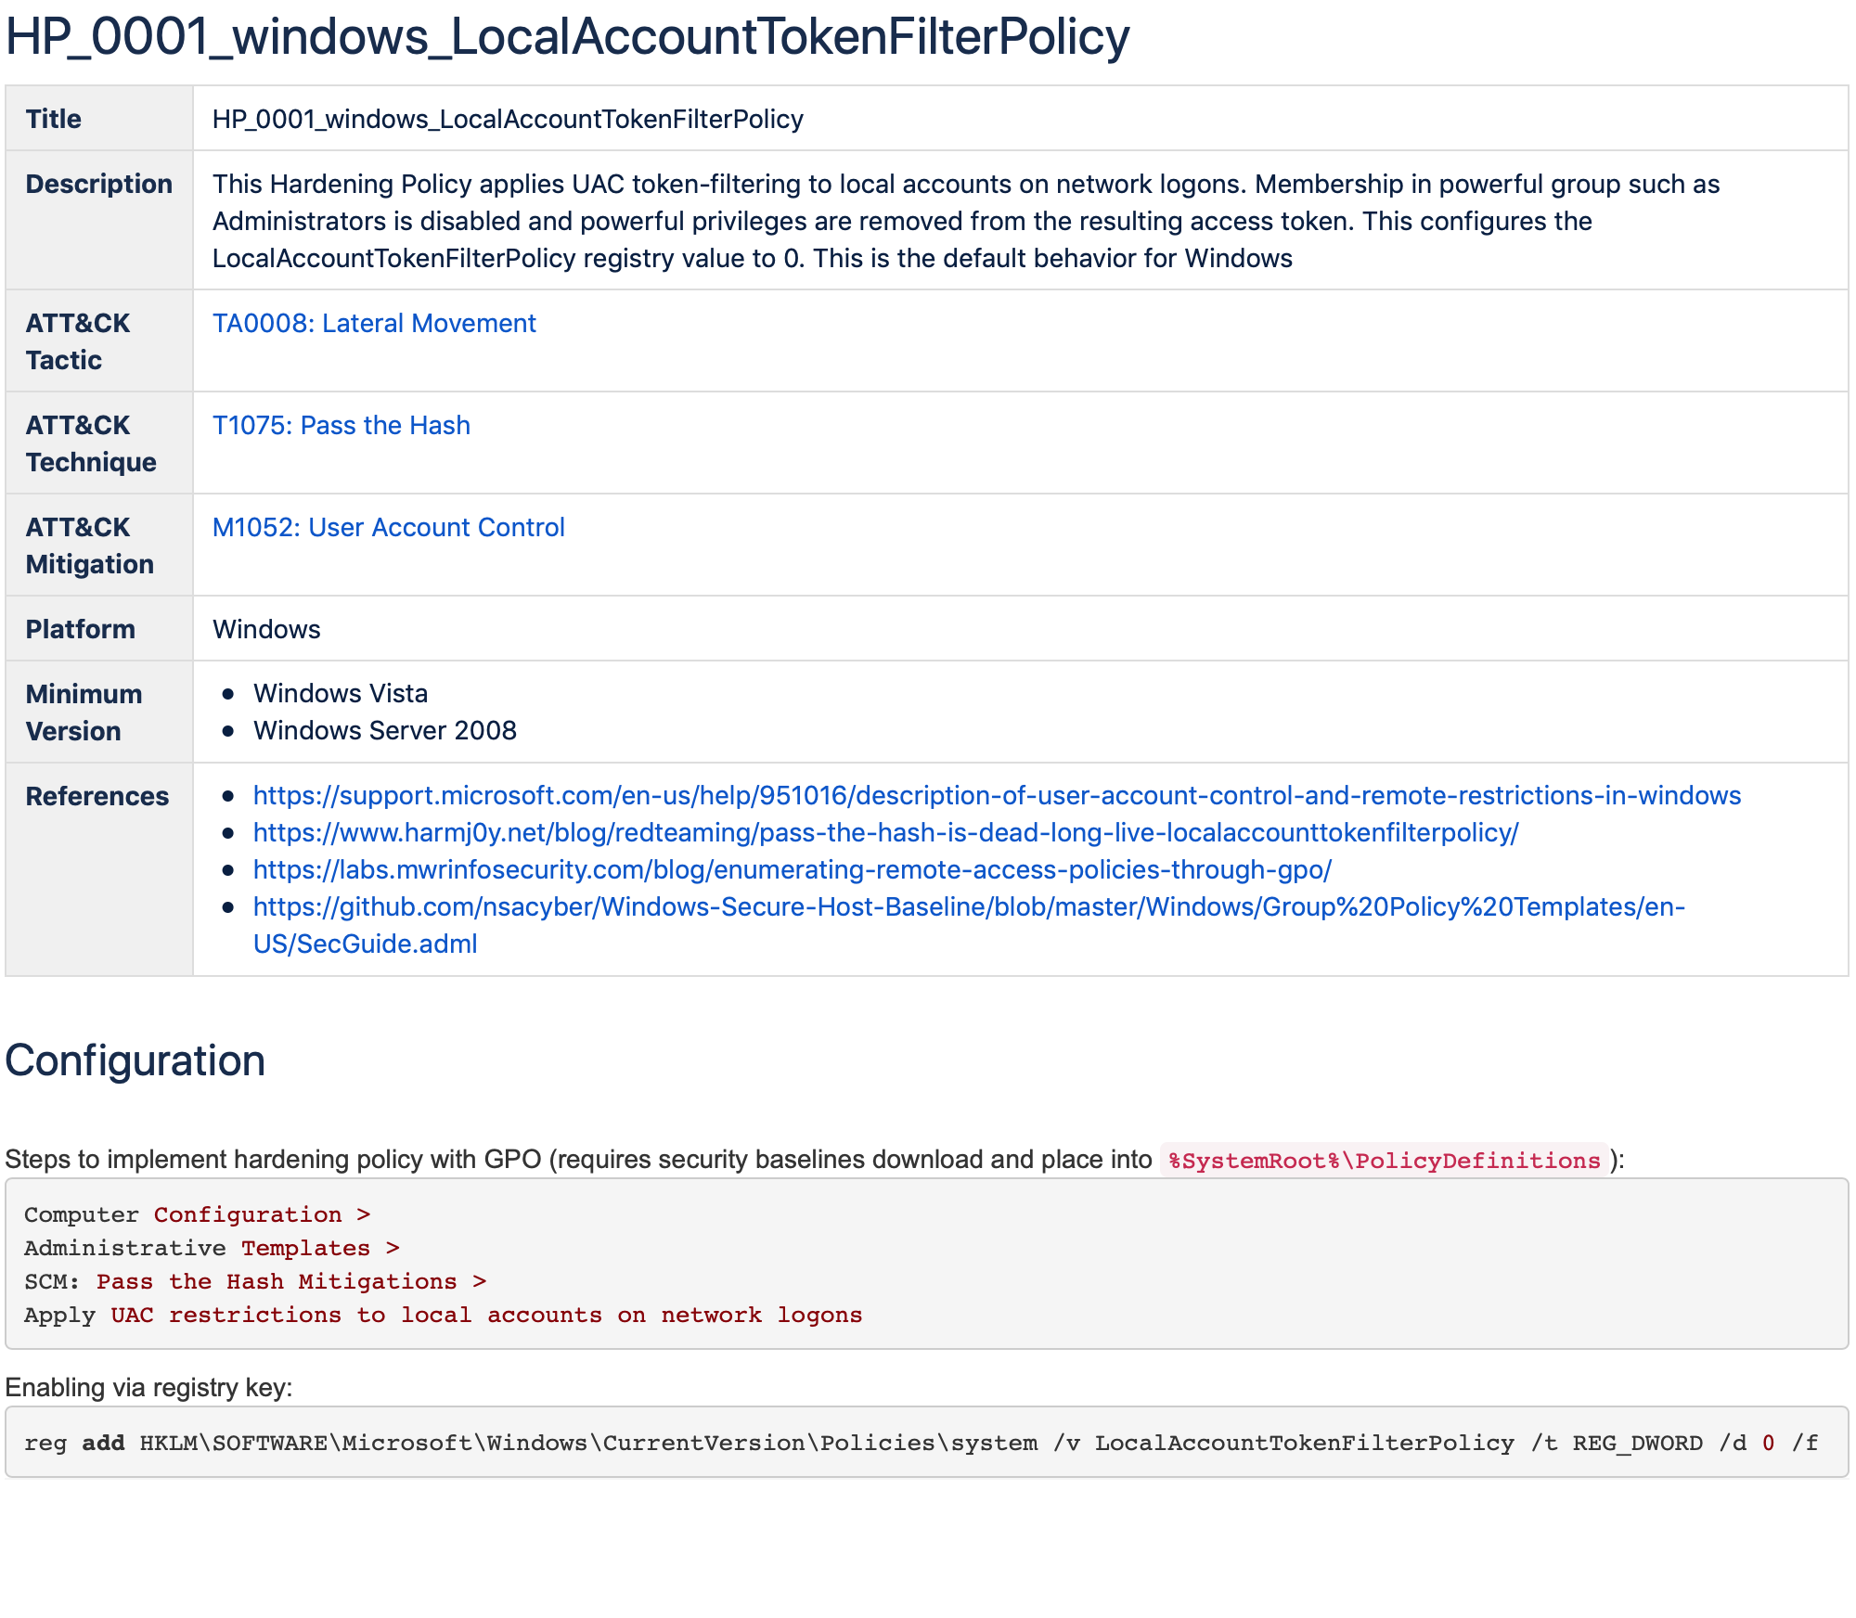Click the Windows Server 2008 list item
This screenshot has height=1618, width=1856.
pyautogui.click(x=384, y=730)
